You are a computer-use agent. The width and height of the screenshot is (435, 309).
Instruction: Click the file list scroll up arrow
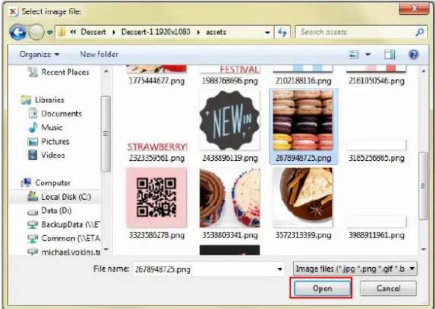424,71
